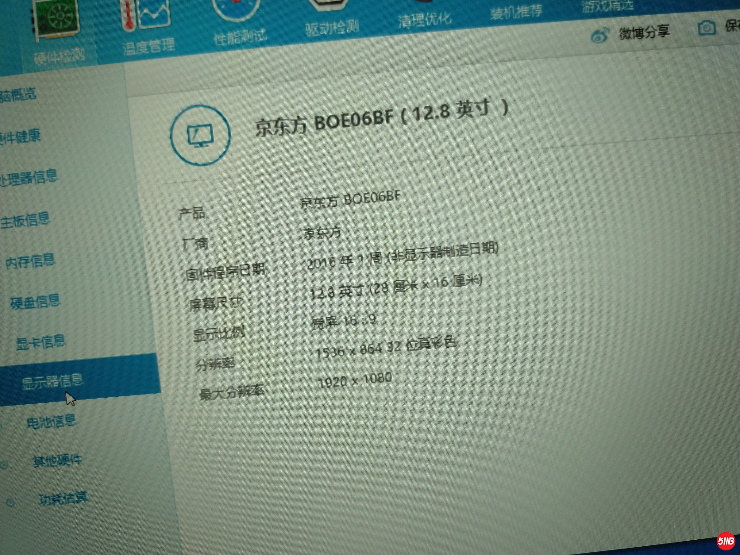Click the highlighted 显示器信息 sidebar item
Screen dimensions: 740x555
coord(52,381)
